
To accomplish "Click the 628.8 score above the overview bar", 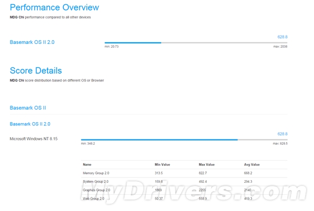I will [x=283, y=37].
